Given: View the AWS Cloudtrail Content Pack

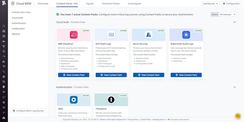Looking at the screenshot, I should pyautogui.click(x=74, y=75).
